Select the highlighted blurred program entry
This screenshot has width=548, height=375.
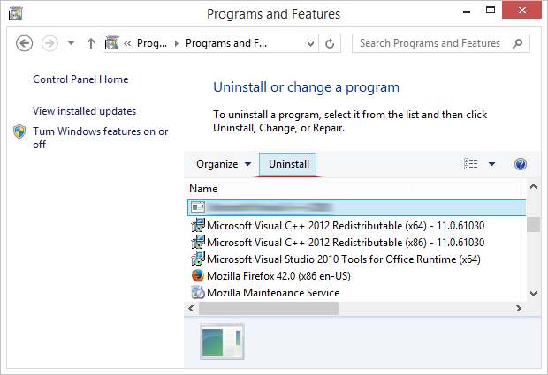356,208
